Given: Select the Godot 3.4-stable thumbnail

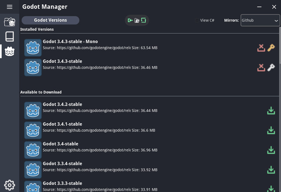Looking at the screenshot, I should (x=33, y=150).
